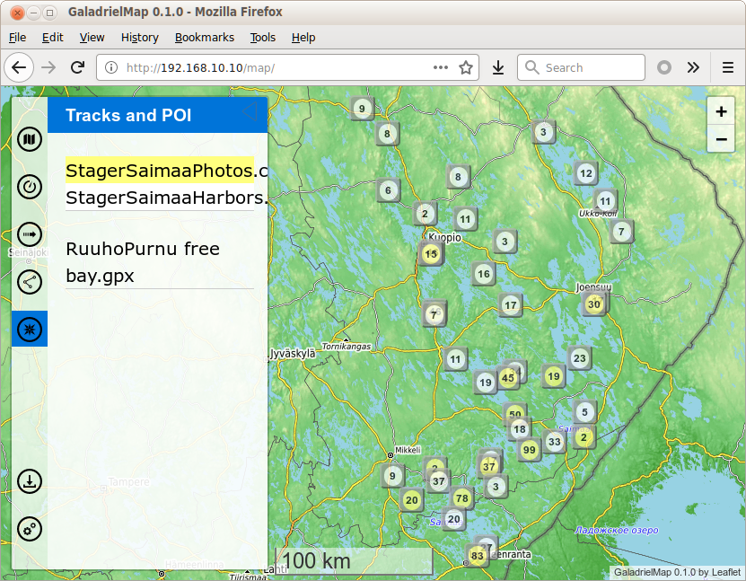Open the Tools menu
746x581 pixels.
pos(263,37)
